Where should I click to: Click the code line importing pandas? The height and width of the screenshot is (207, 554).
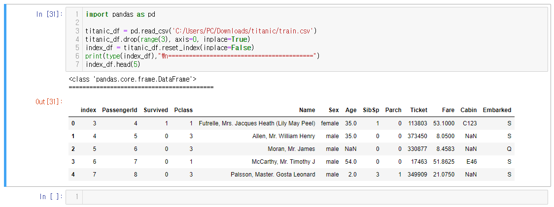click(x=120, y=14)
